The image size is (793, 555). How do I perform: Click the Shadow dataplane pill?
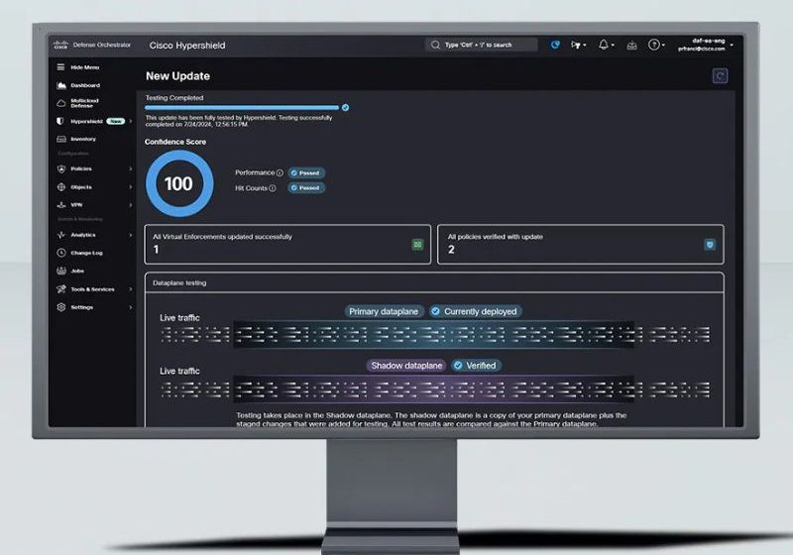(x=406, y=366)
